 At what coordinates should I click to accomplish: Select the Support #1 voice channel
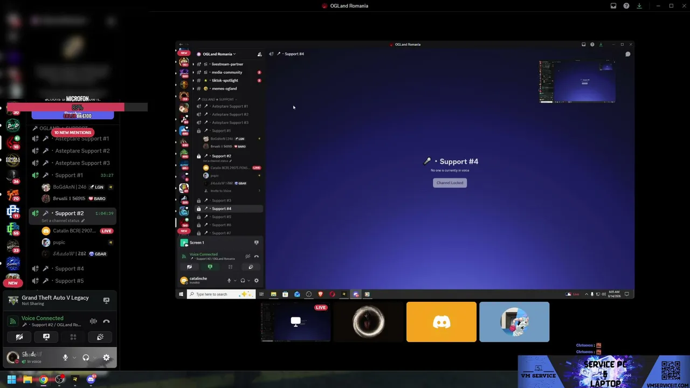(x=73, y=175)
